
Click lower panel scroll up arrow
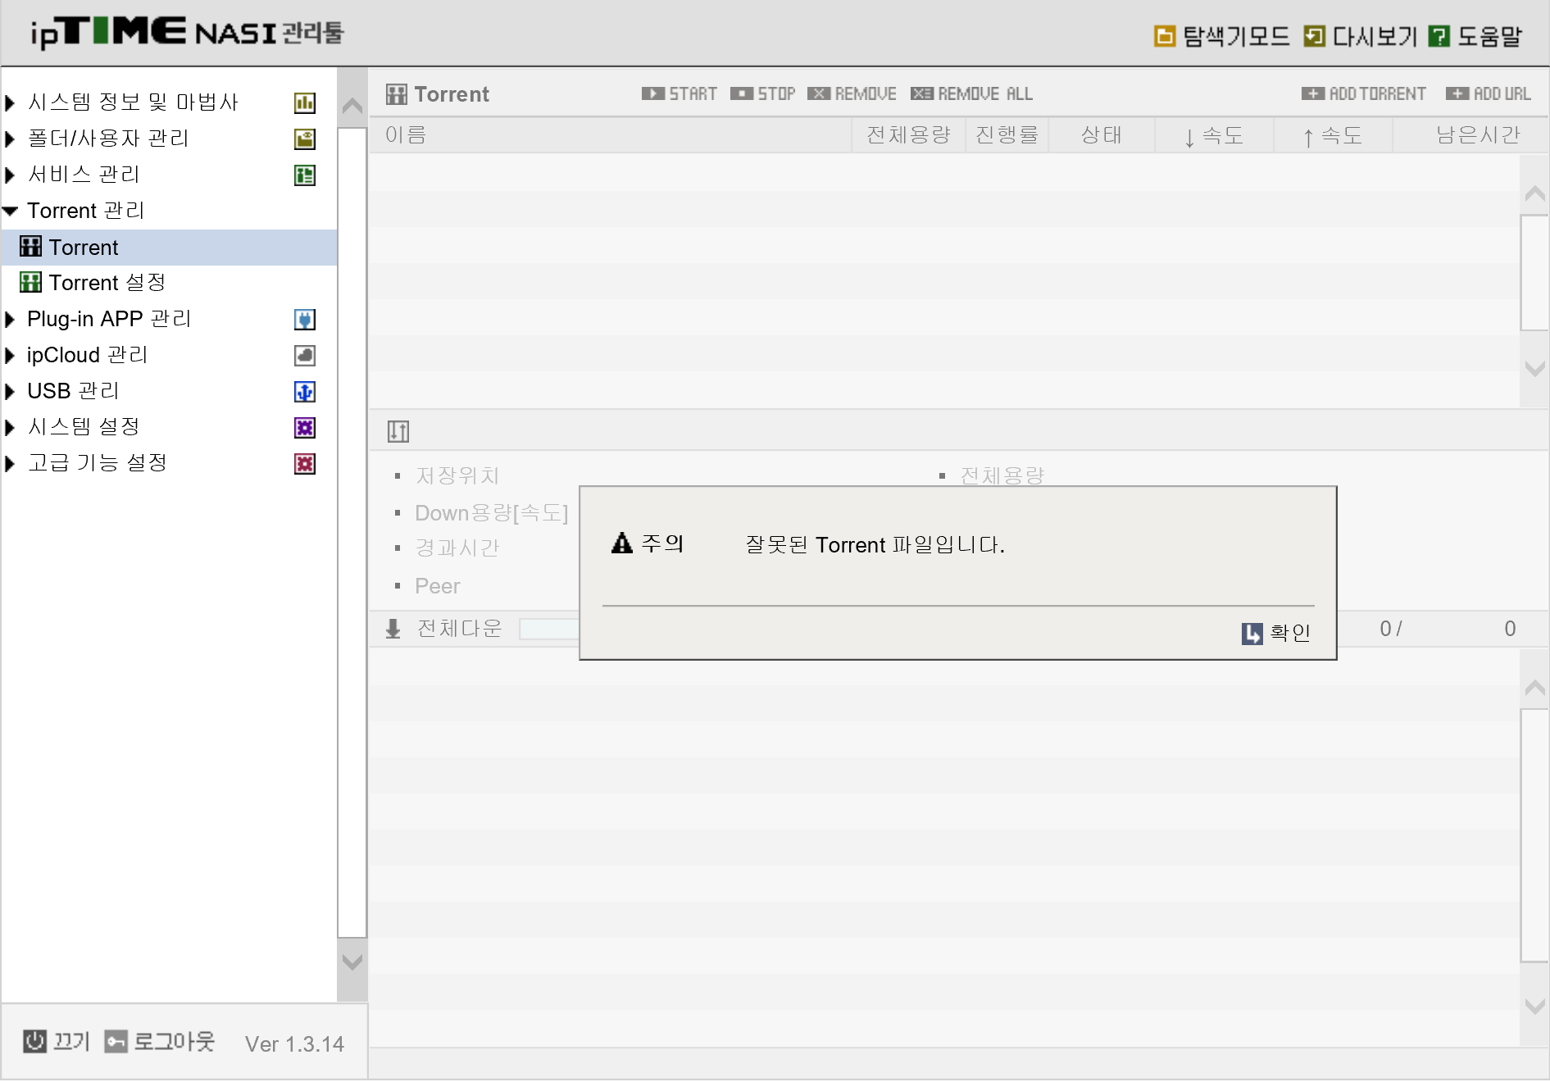tap(1534, 688)
